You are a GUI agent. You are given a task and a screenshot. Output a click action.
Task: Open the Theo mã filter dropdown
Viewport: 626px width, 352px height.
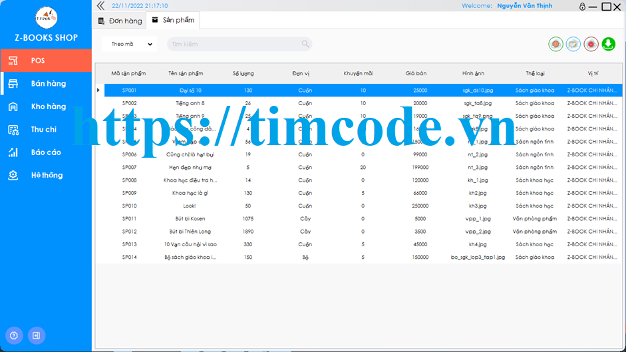129,44
